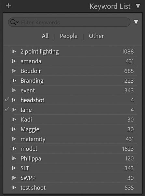Screen dimensions: 145x196
Task: Expand the test shoot keyword arrow
Action: [14, 188]
